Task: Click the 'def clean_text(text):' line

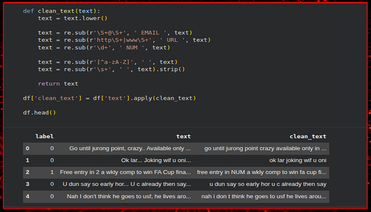Action: (62, 11)
